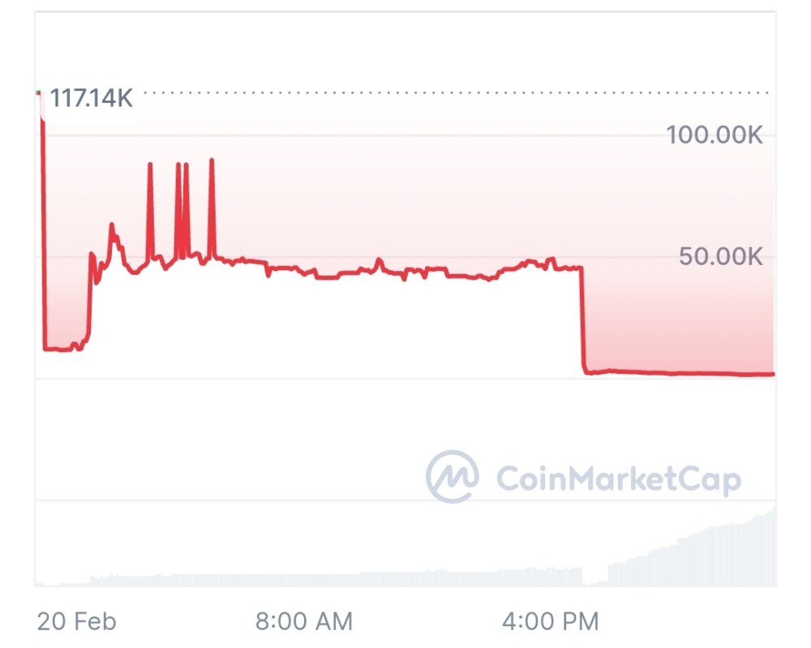Select the 20 Feb date label
This screenshot has width=811, height=648.
pyautogui.click(x=77, y=622)
